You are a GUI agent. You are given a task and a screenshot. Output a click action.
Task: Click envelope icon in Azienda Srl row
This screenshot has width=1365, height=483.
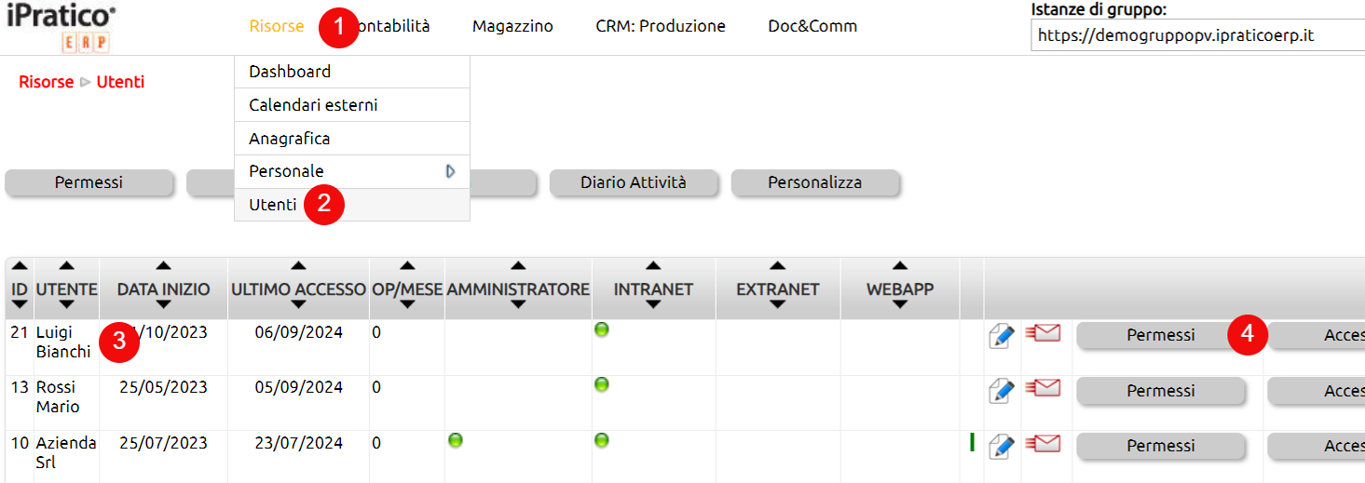(x=1043, y=442)
